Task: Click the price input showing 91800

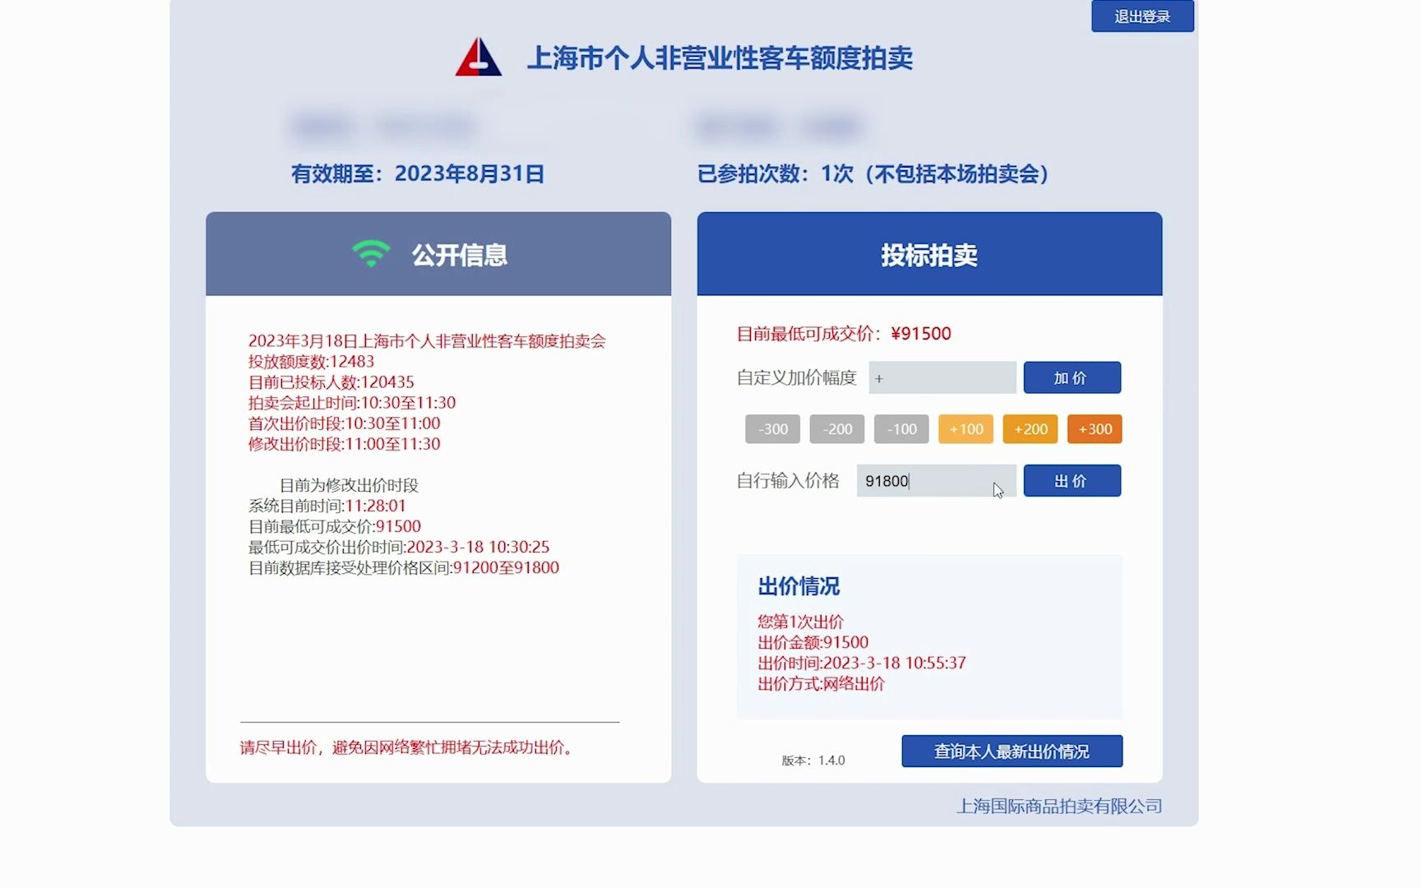Action: (x=937, y=481)
